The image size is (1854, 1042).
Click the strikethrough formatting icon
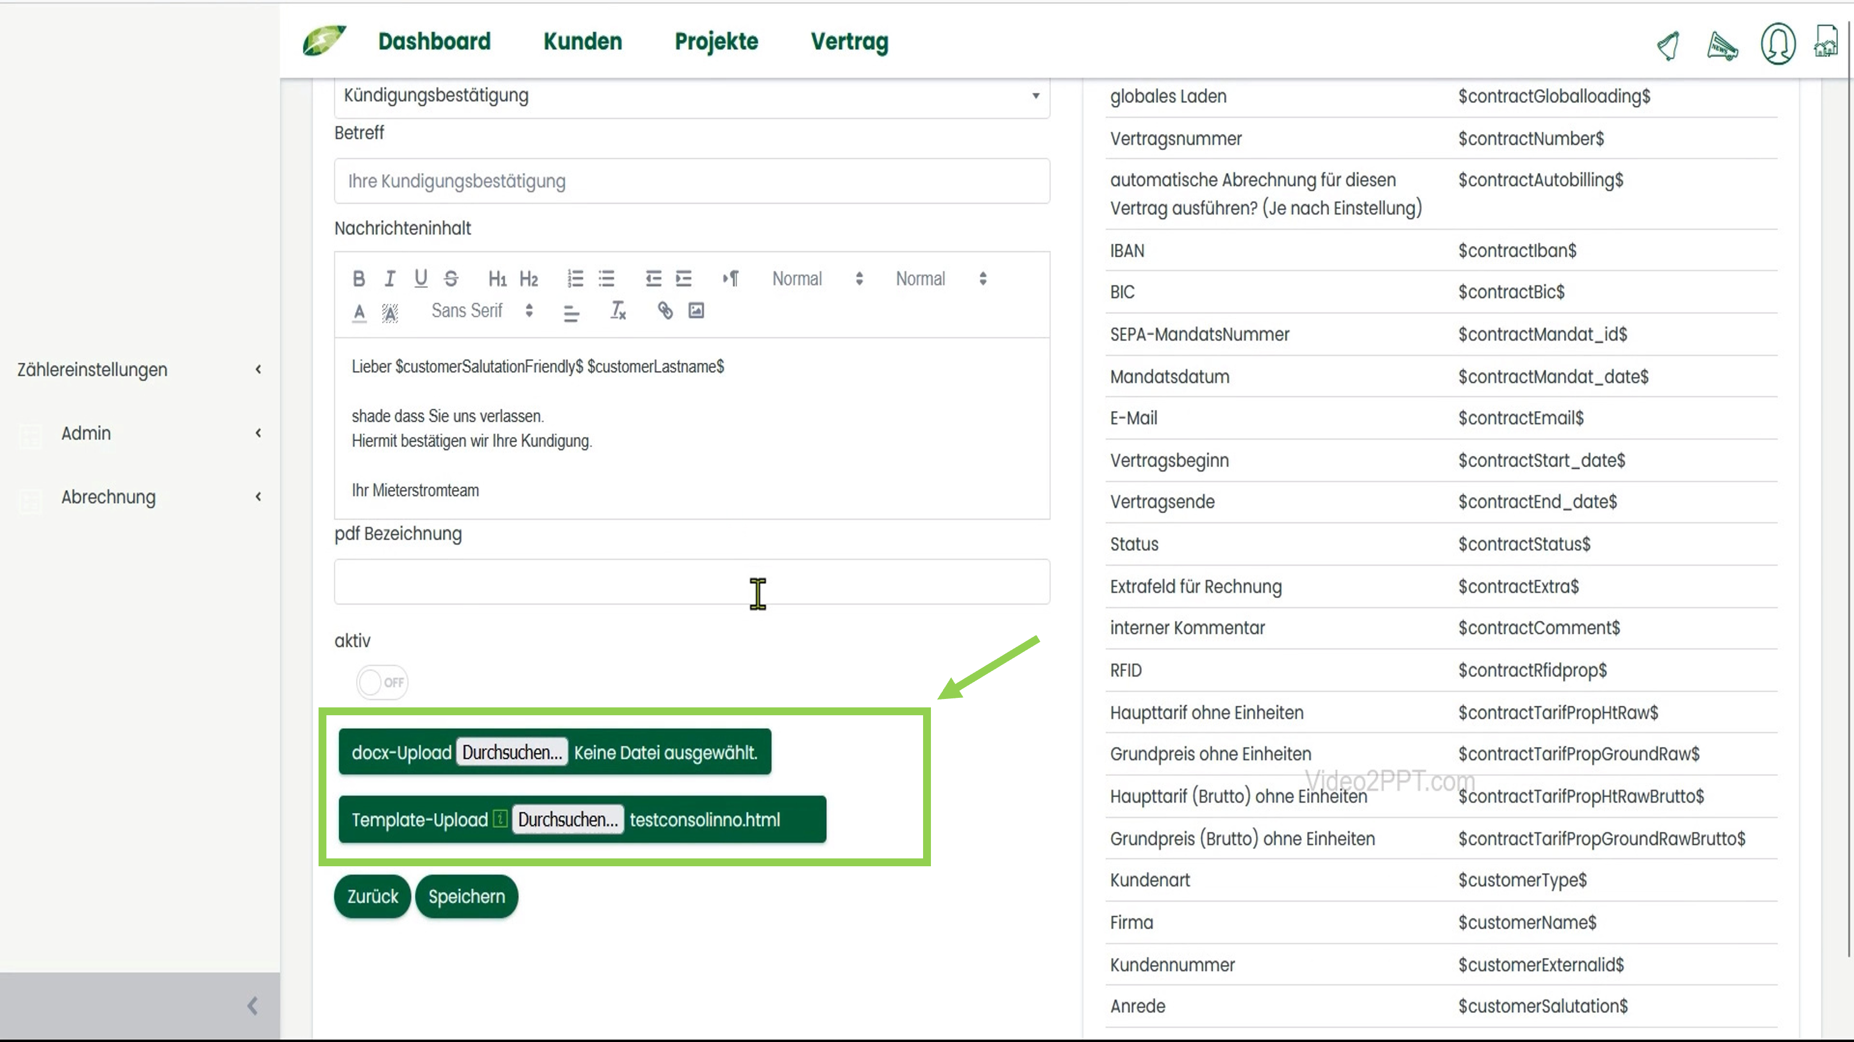(x=451, y=279)
